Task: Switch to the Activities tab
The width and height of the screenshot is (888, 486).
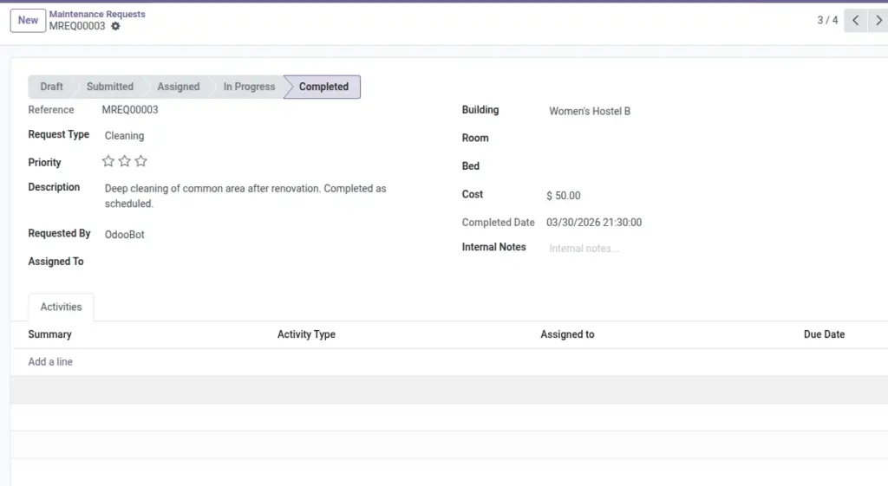Action: coord(62,307)
